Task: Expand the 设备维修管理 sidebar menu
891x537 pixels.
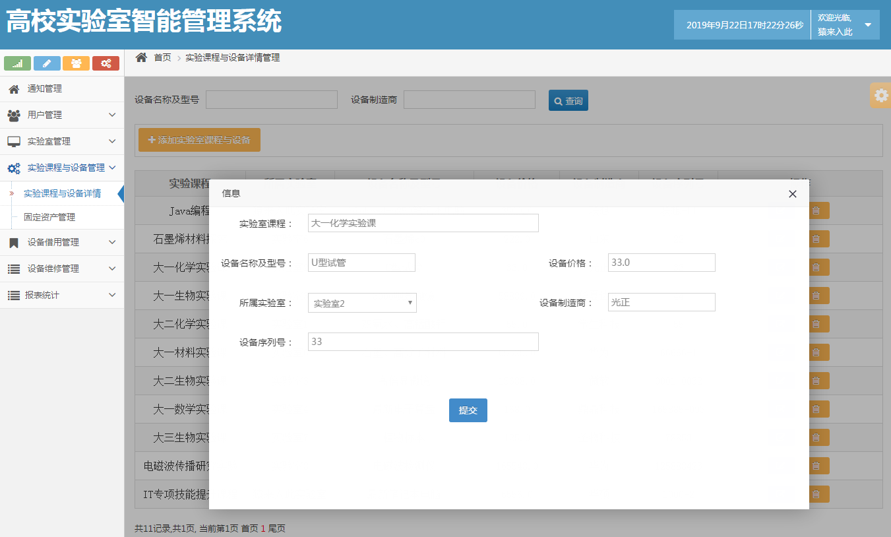Action: tap(62, 268)
